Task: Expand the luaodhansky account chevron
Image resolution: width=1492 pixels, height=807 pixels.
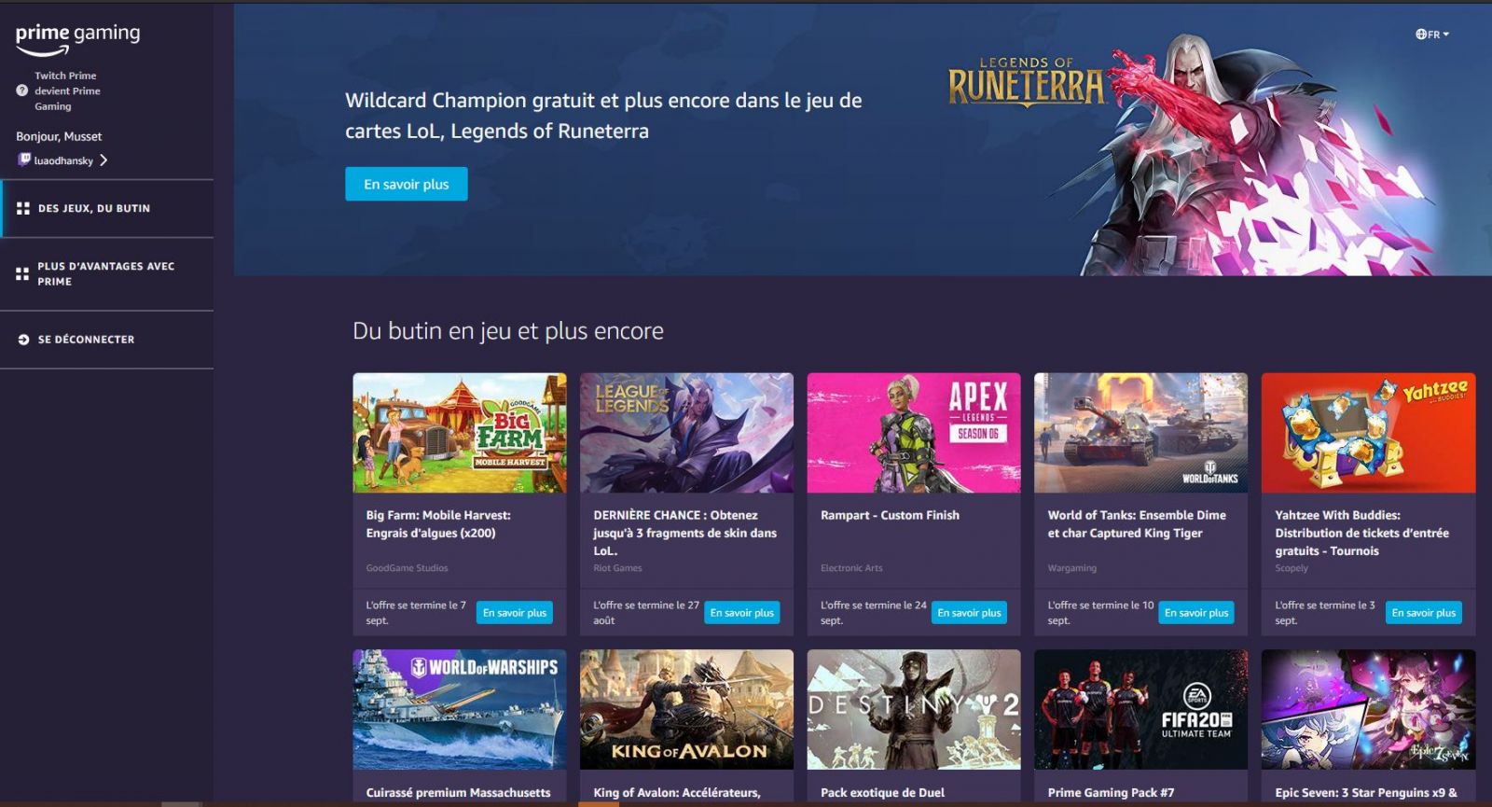Action: pos(104,160)
